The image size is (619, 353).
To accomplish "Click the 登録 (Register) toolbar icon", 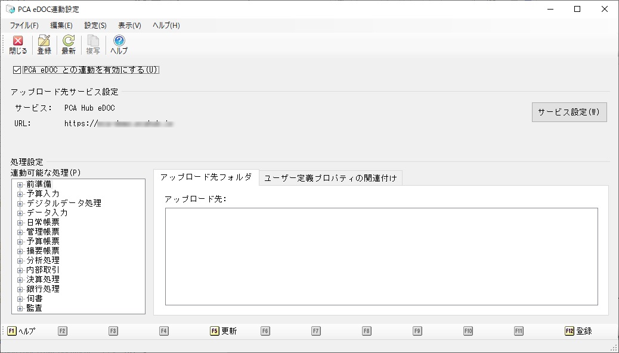I will click(x=44, y=45).
